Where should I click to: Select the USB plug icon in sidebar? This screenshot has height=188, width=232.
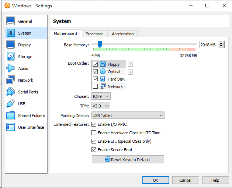click(x=11, y=104)
